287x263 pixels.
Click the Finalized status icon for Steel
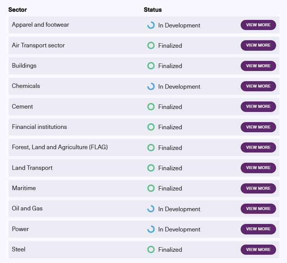point(151,249)
